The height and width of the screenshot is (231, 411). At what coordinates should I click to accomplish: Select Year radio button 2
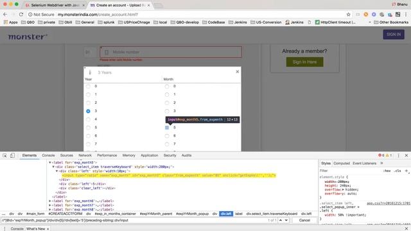coord(88,103)
